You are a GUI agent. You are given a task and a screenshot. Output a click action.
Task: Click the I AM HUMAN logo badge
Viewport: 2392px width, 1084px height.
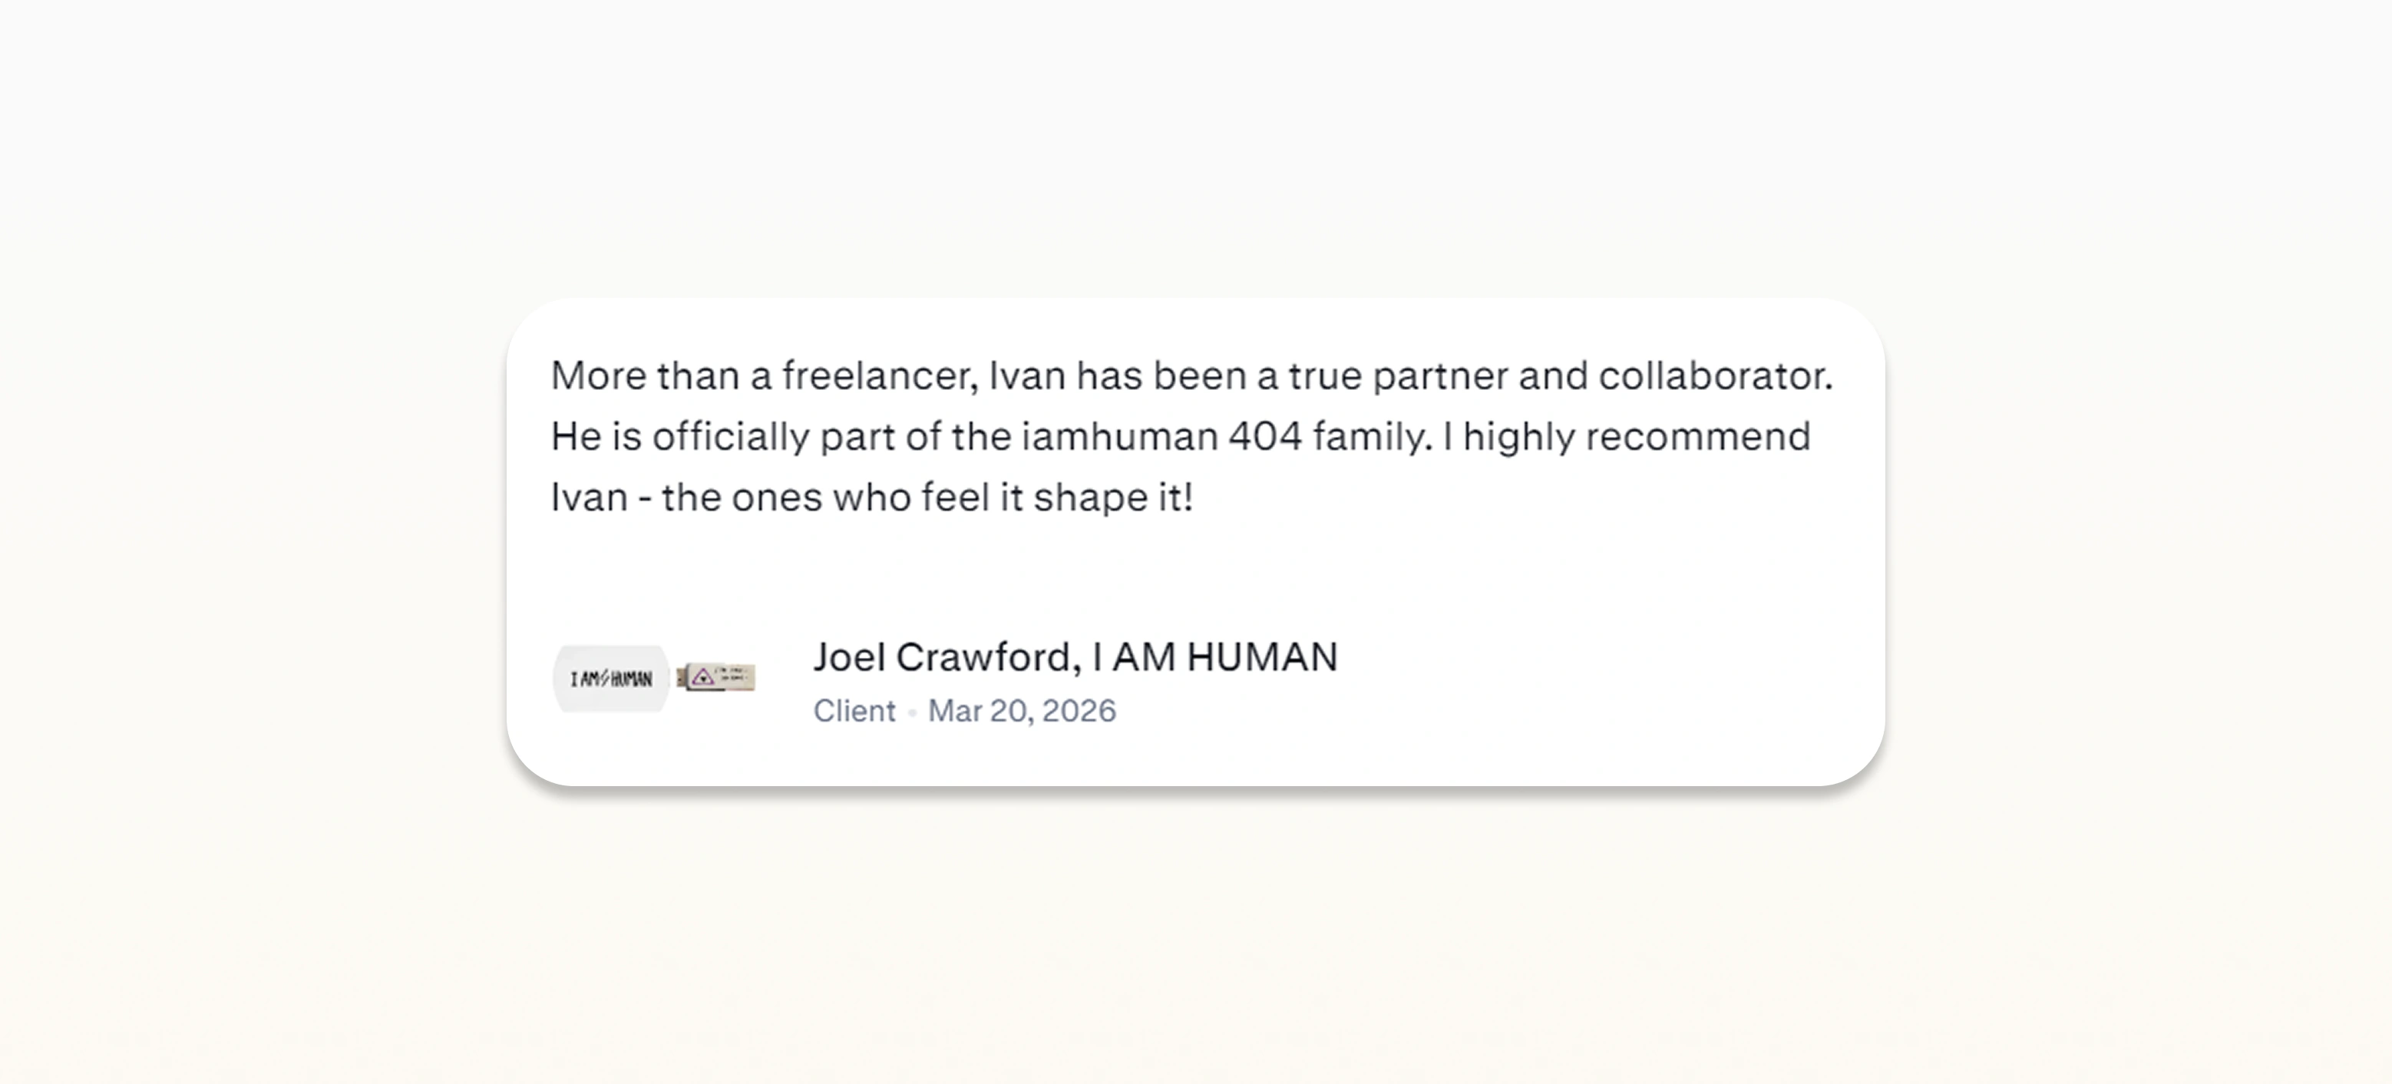pyautogui.click(x=611, y=679)
